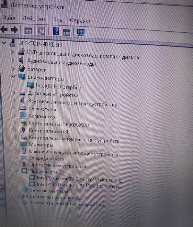Select the first Intel Celeron 1005M entry
The image size is (193, 227).
(x=79, y=180)
